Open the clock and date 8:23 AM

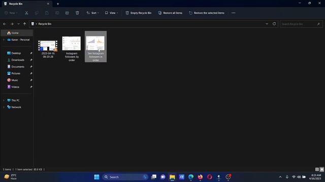tap(315, 177)
